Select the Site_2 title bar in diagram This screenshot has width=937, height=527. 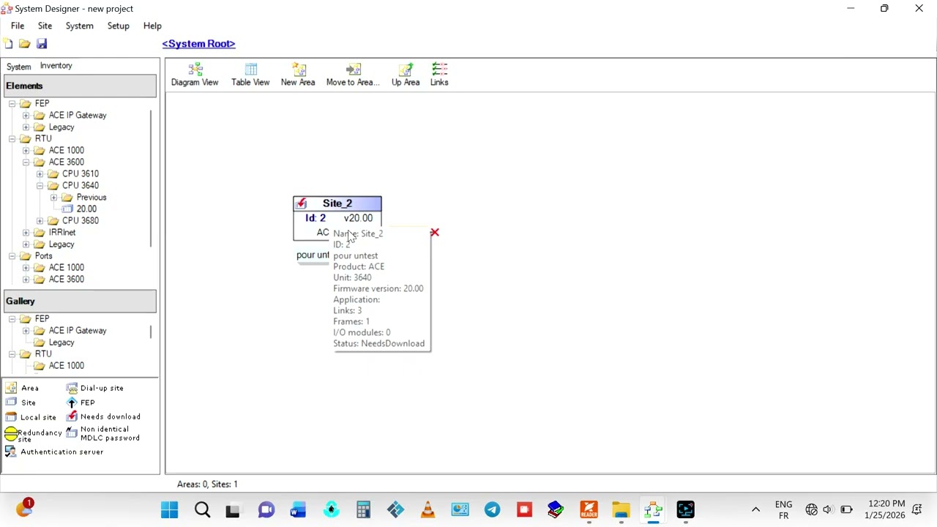337,203
